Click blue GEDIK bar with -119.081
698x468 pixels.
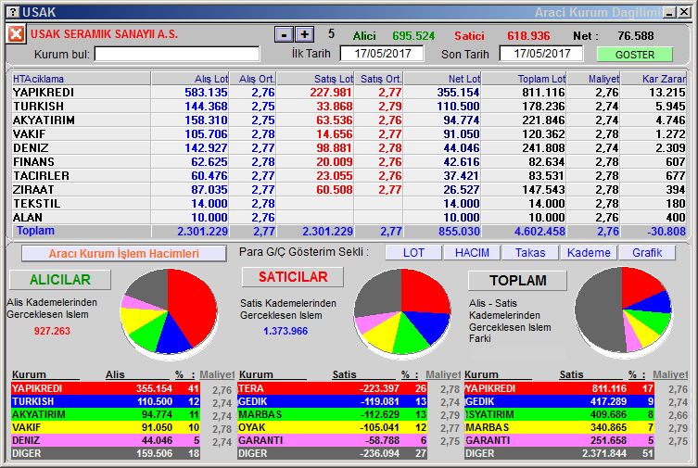[x=332, y=401]
